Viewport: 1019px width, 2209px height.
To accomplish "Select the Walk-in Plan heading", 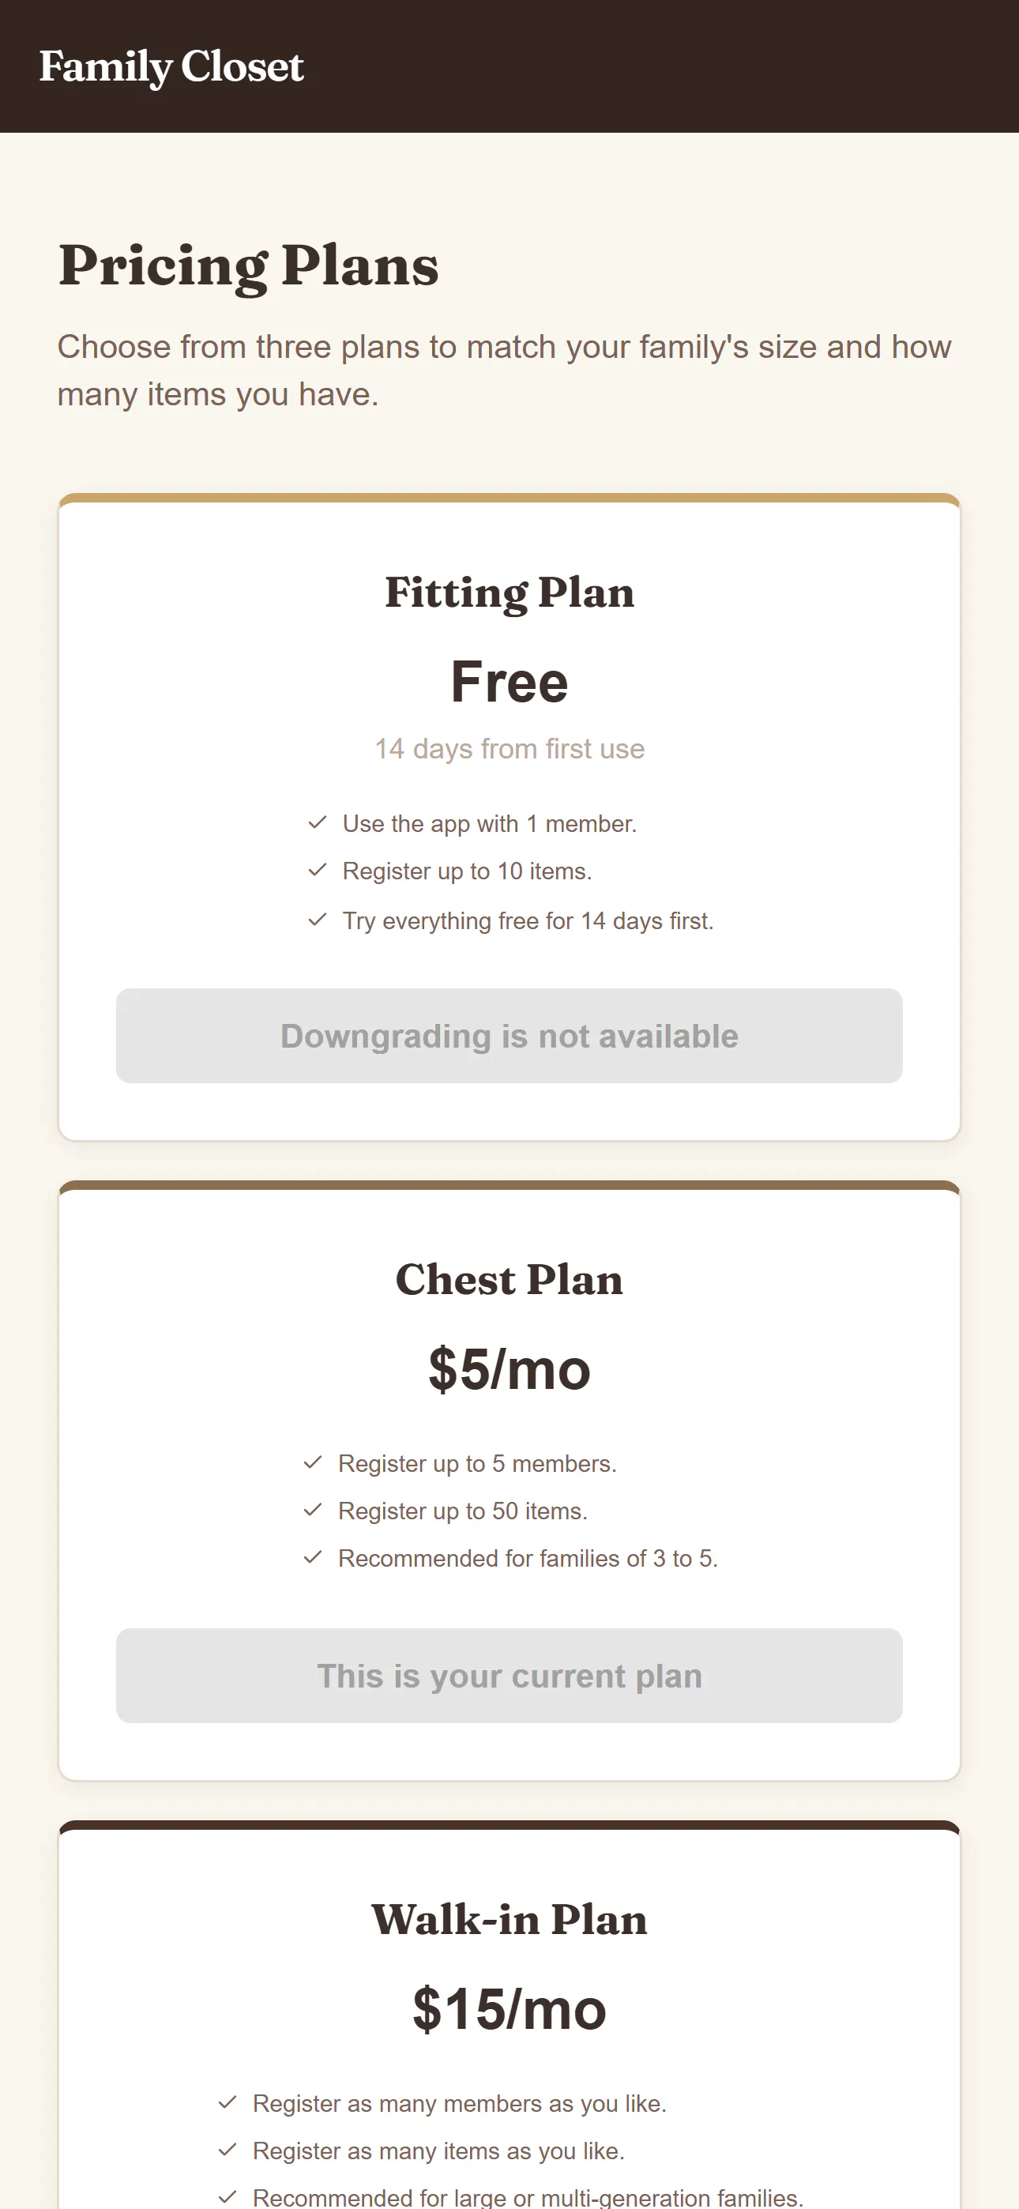I will [x=509, y=1919].
